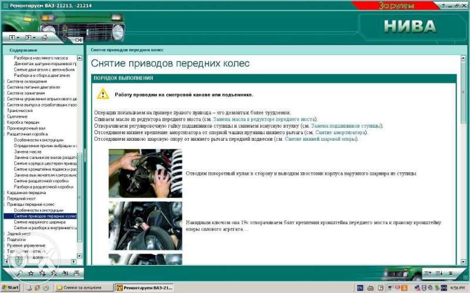Click contents tree scroll-down arrow
This screenshot has width=470, height=293.
tap(79, 256)
